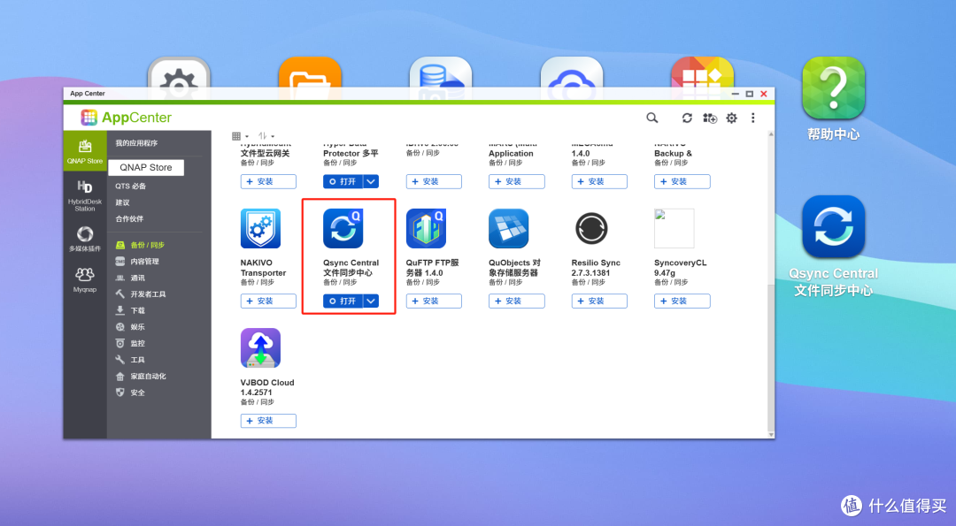Select the 娱乐 category

click(x=130, y=327)
